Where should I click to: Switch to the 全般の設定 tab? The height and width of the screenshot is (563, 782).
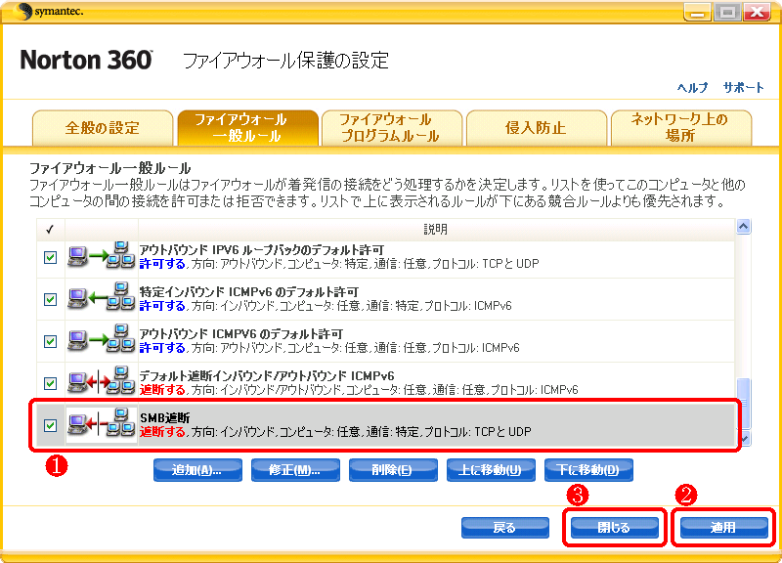(x=103, y=128)
